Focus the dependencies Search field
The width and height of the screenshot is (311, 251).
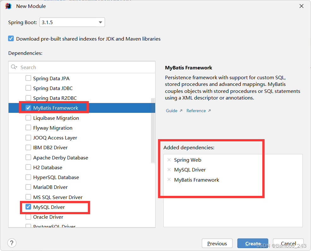point(82,67)
